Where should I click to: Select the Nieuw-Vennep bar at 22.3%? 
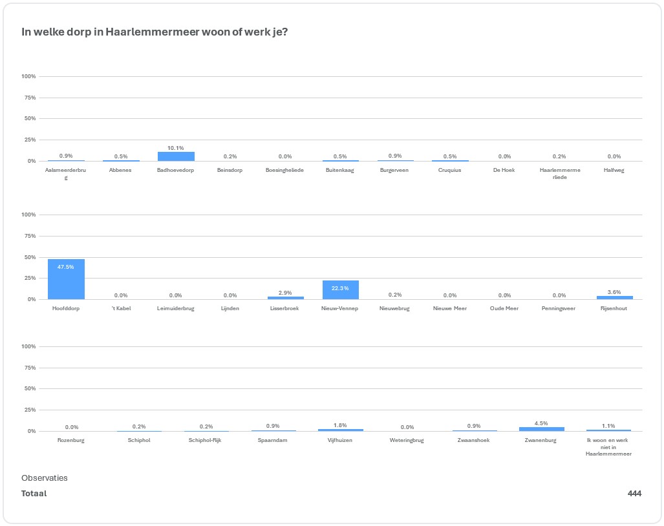pyautogui.click(x=341, y=290)
